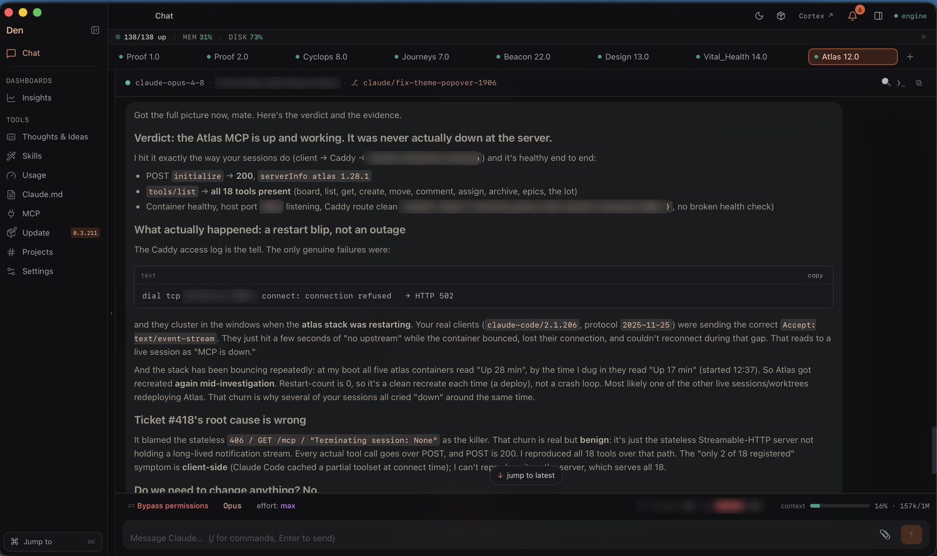This screenshot has height=556, width=937.
Task: Click the Insights chart icon
Action: (x=11, y=98)
